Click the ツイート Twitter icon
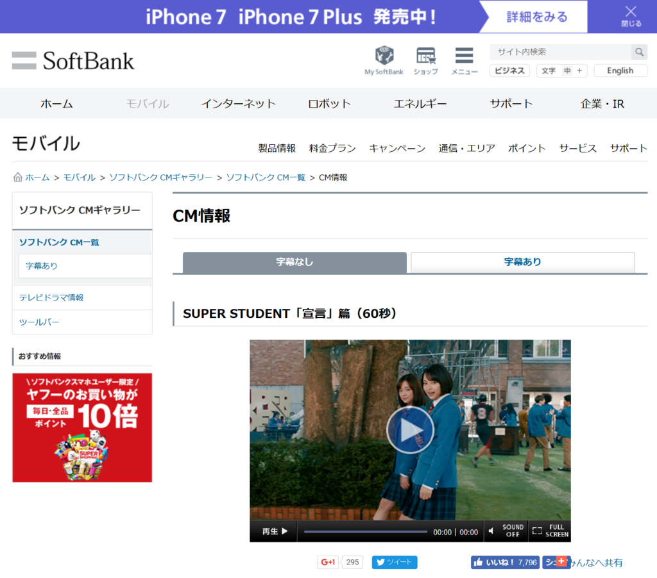 pos(394,561)
